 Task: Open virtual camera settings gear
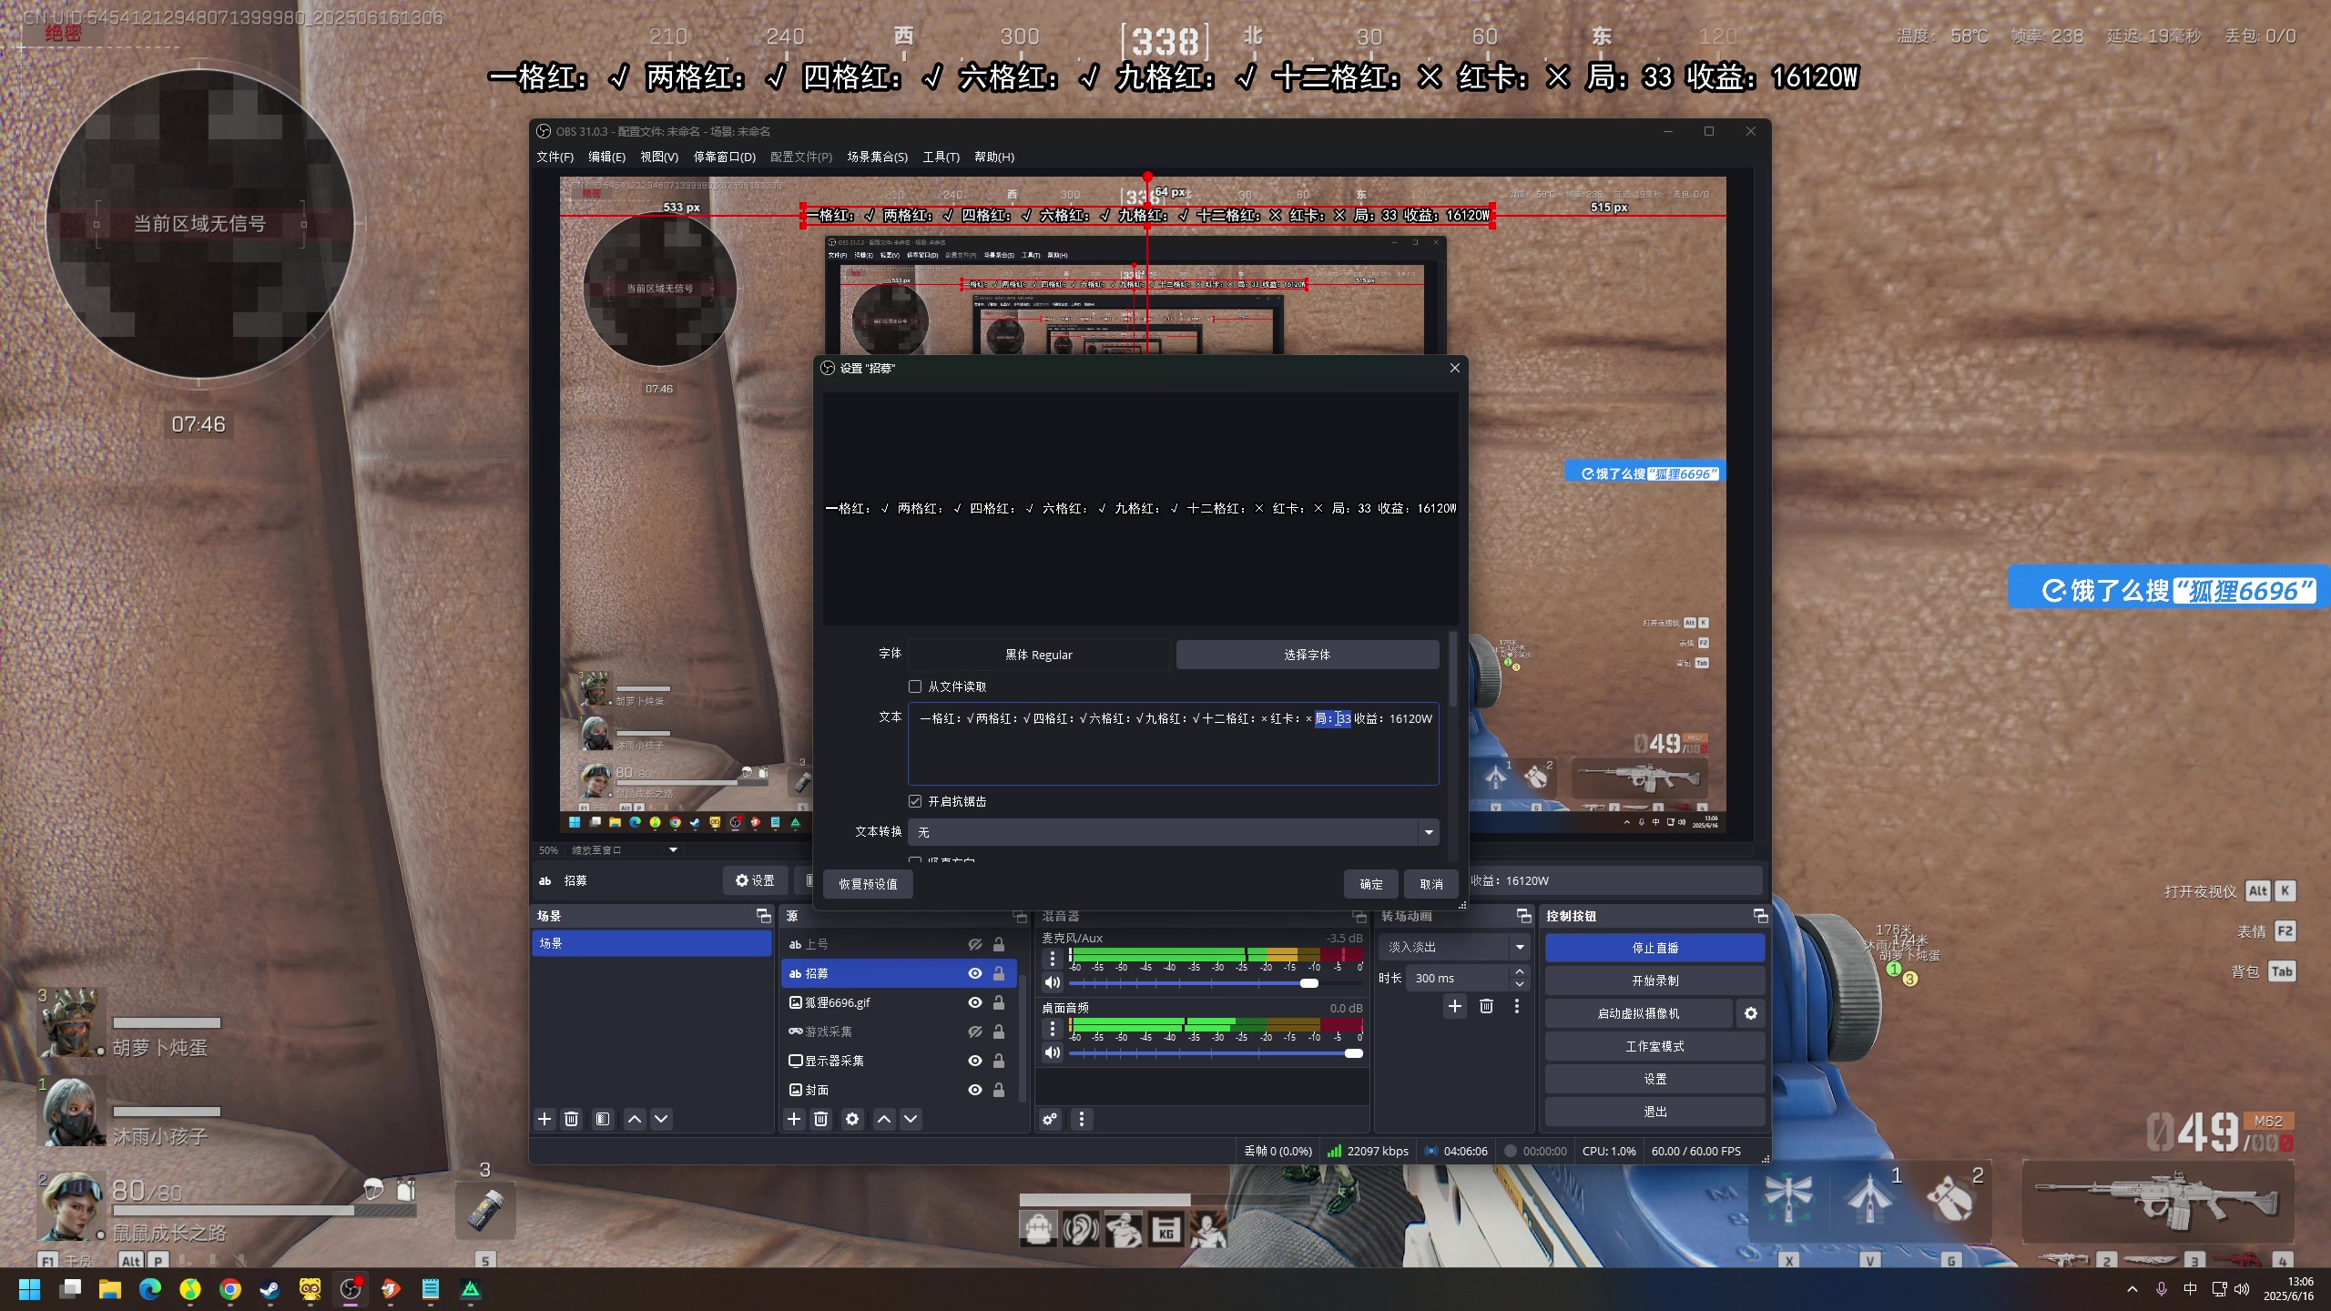[x=1750, y=1013]
